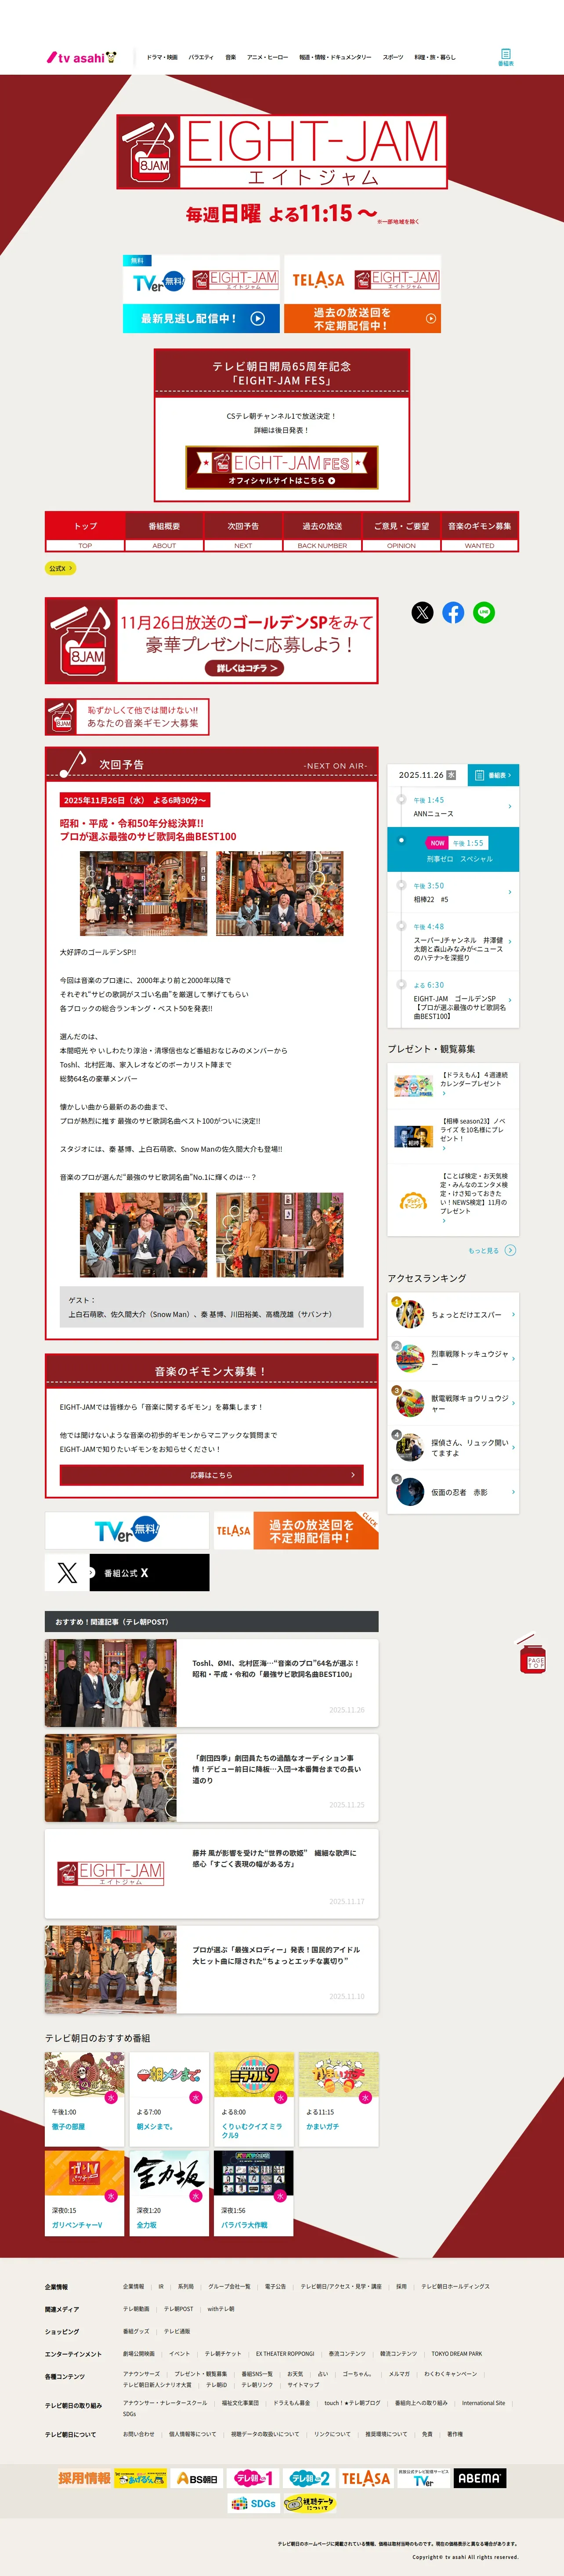Open the くりぃむクイズ ミラクル9 card

tap(254, 2099)
